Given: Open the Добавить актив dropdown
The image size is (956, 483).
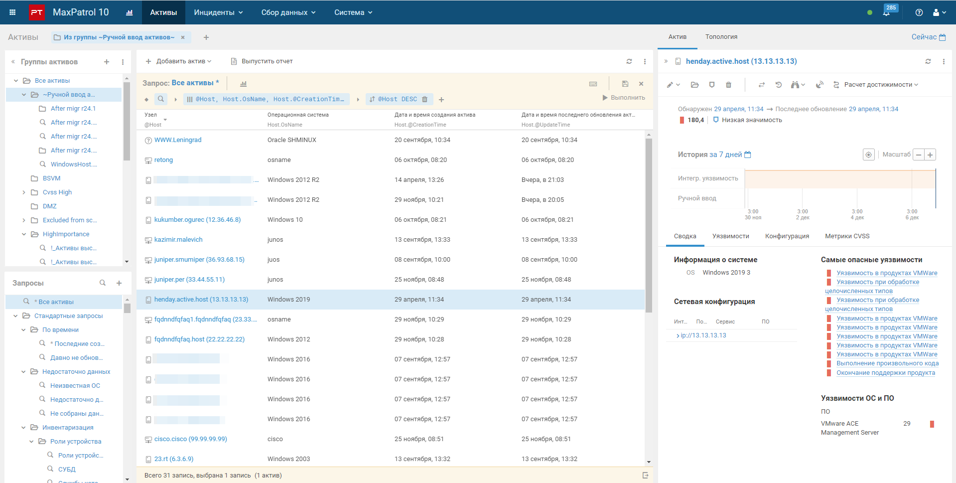Looking at the screenshot, I should (x=178, y=61).
